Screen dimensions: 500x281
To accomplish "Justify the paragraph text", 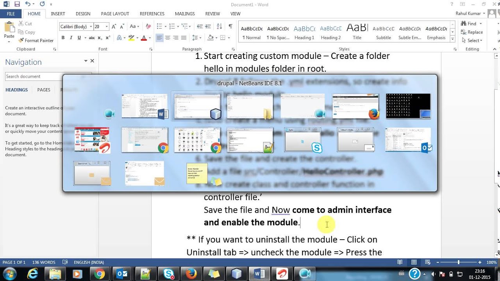I will [x=184, y=38].
